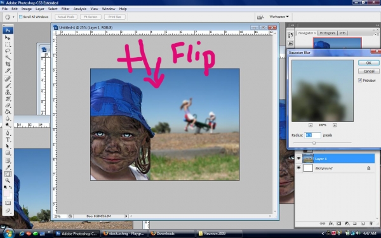Screen dimensions: 381x238
Task: Click the Radius slider handle
Action: pos(314,143)
